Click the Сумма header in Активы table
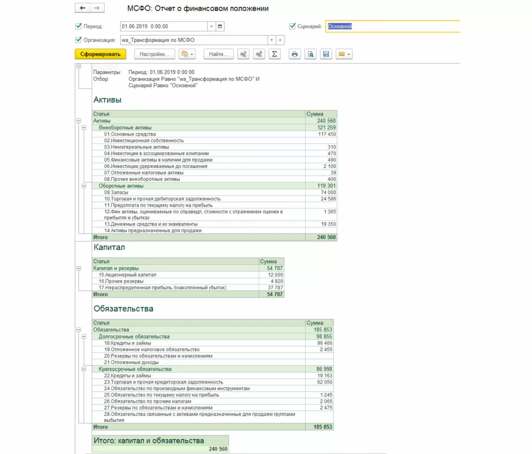532x454 pixels. coord(321,114)
